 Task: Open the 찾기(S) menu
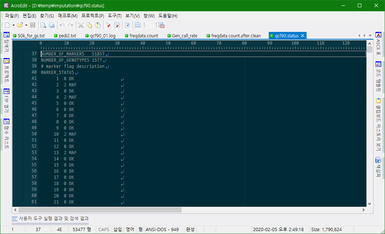point(47,16)
